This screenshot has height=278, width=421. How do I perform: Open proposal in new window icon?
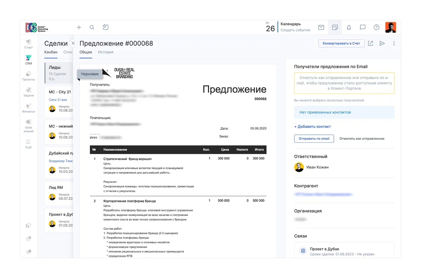[x=370, y=44]
